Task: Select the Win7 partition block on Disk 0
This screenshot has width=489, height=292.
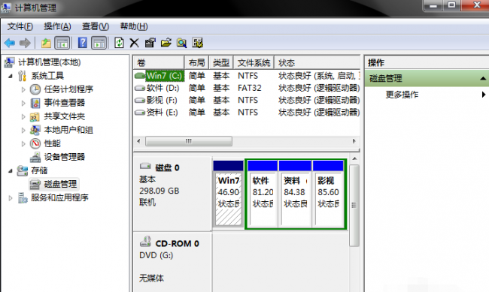Action: [x=228, y=194]
